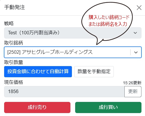This screenshot has width=145, height=116.
Task: Close the 手動発注 dialog with X
Action: coord(139,8)
